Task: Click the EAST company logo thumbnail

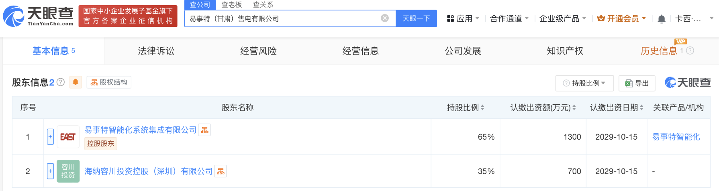Action: click(x=68, y=137)
